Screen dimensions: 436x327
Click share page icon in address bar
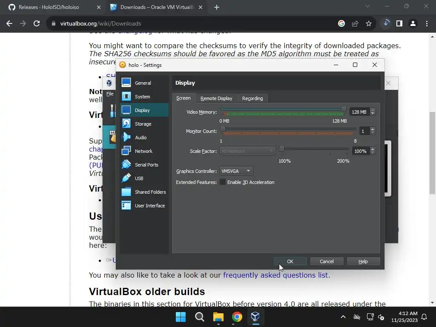pos(355,24)
